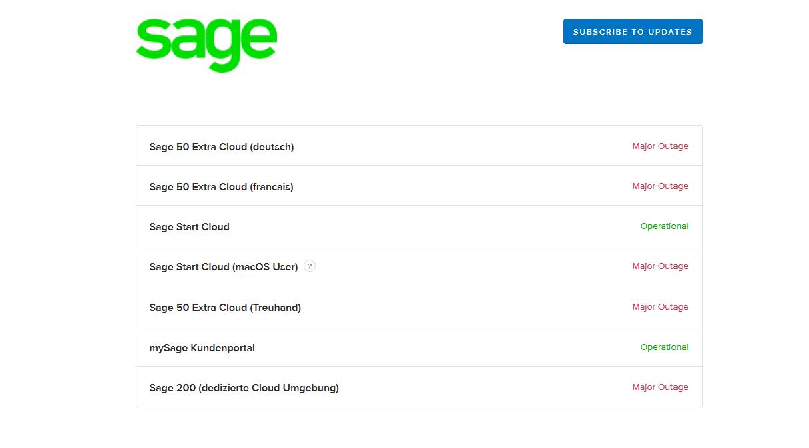The height and width of the screenshot is (448, 809).
Task: Click Operational status of mySage Kundenportal
Action: click(664, 347)
